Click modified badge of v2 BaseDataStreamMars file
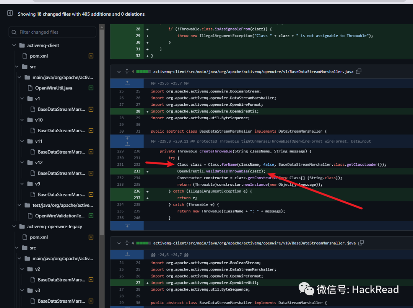This screenshot has width=413, height=308. click(91, 280)
